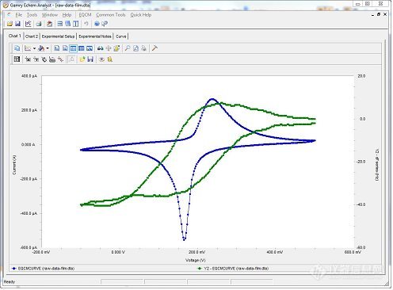
Task: Click the binoculars icon in chart toolbar
Action: [100, 48]
